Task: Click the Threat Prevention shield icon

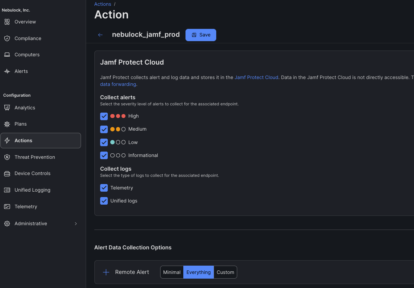Action: (x=7, y=157)
